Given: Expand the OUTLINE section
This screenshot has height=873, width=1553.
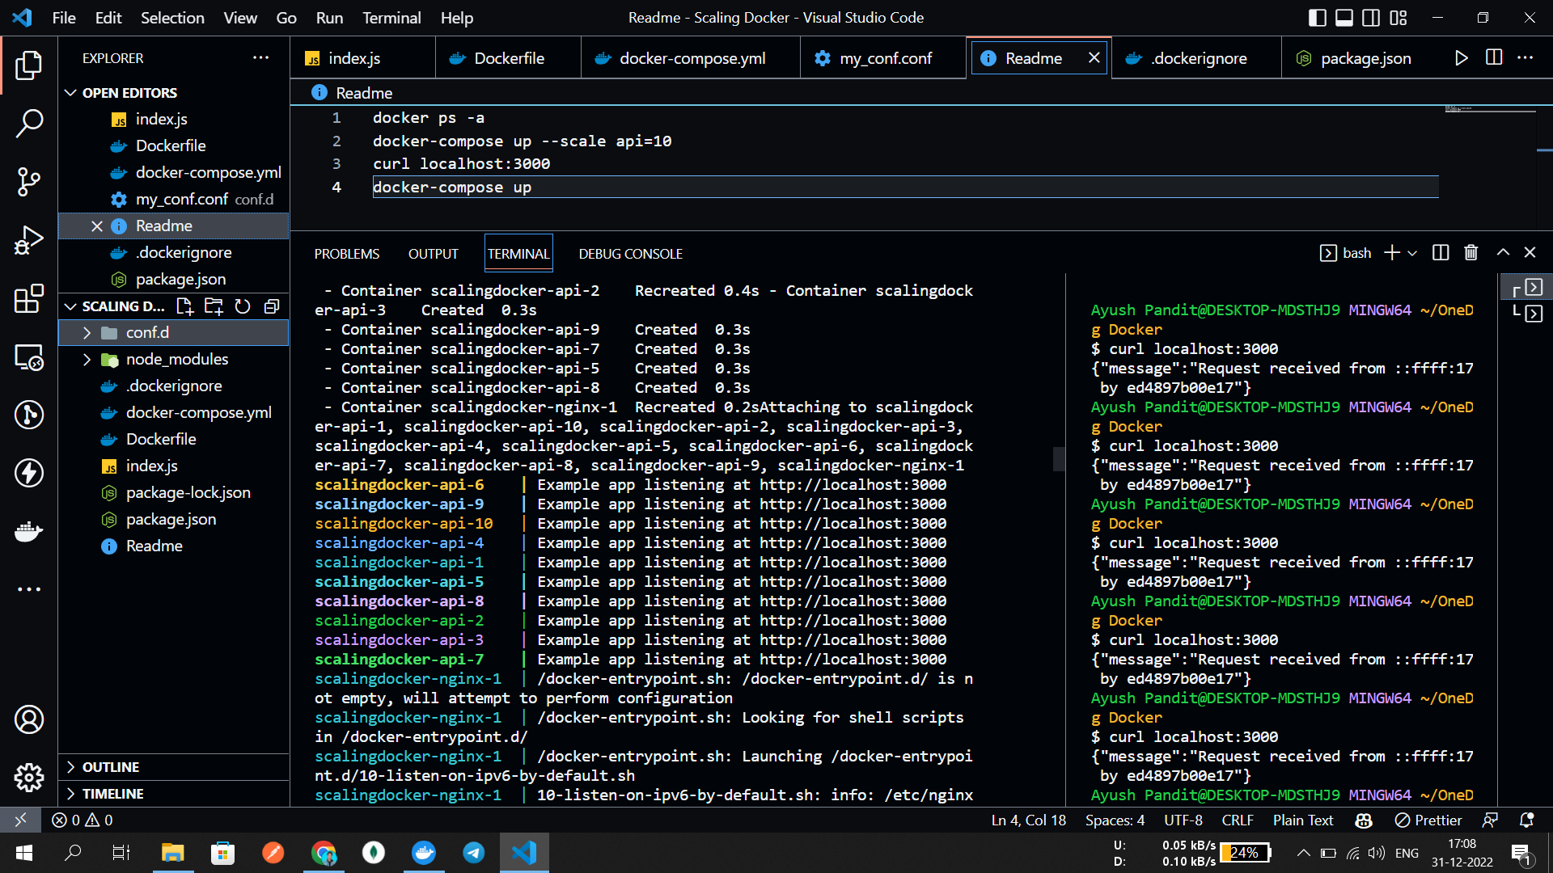Looking at the screenshot, I should 173,767.
